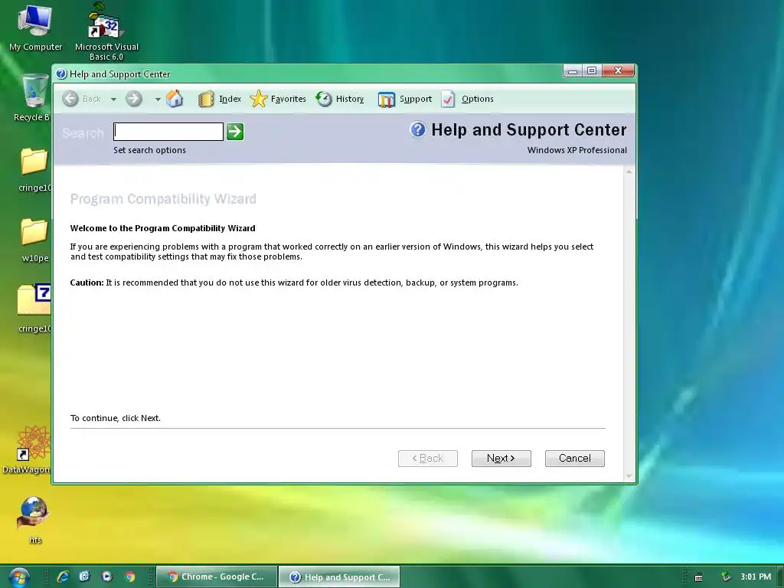The image size is (784, 588).
Task: Click the Help and Support Center title-bar icon
Action: [x=61, y=74]
